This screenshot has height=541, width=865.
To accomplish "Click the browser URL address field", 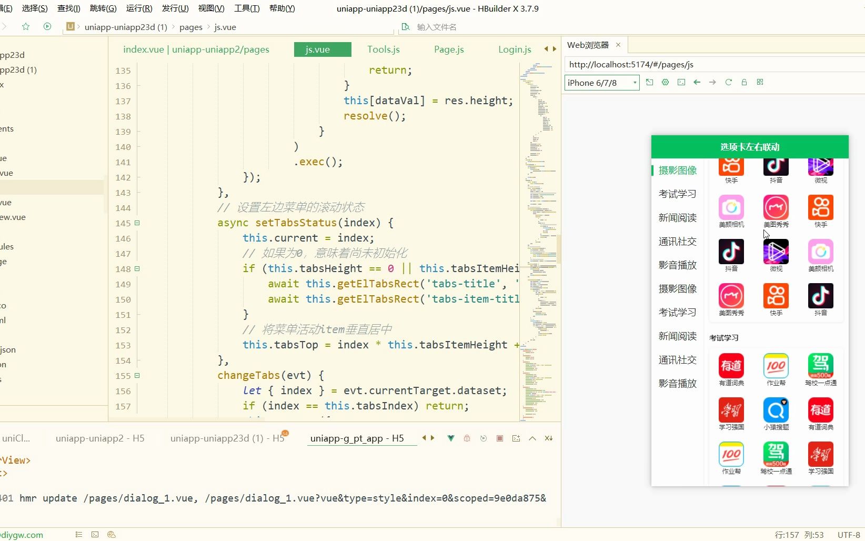I will [x=715, y=64].
